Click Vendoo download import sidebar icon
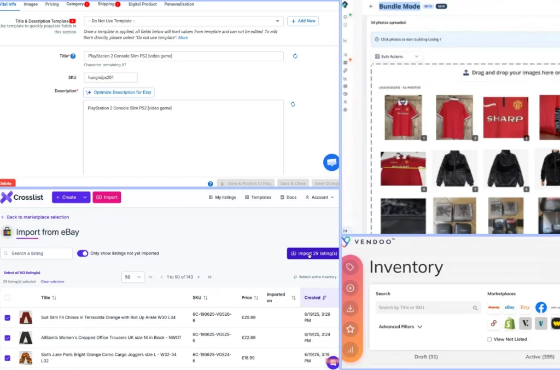 point(350,309)
